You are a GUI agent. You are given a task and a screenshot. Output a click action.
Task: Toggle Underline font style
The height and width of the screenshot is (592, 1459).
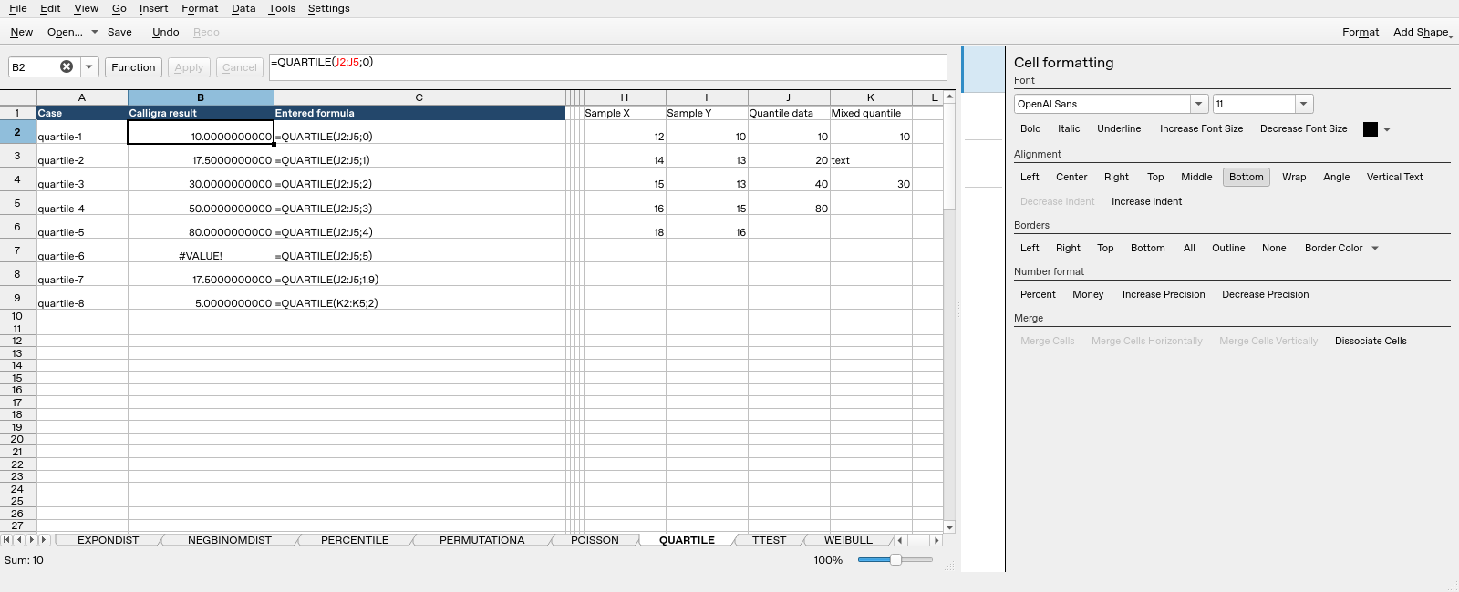(x=1119, y=129)
